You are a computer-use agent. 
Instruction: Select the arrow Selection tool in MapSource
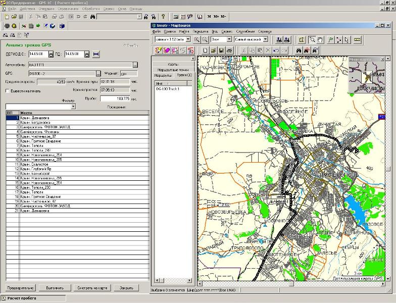[346, 39]
